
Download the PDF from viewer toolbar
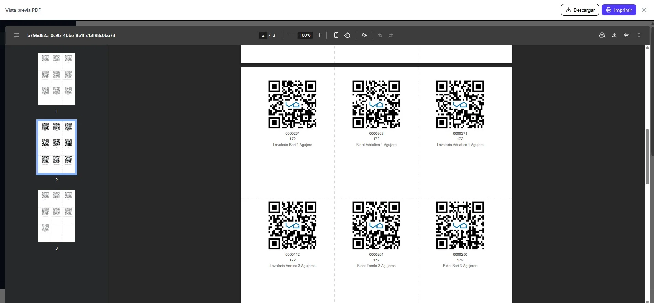click(614, 35)
